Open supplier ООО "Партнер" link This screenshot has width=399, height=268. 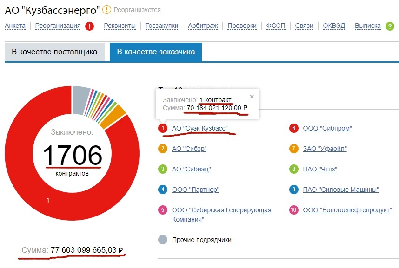point(196,190)
